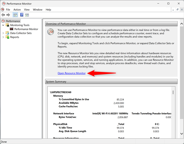Click the PhysicalDisk heading
The width and height of the screenshot is (184, 144).
pyautogui.click(x=60, y=124)
